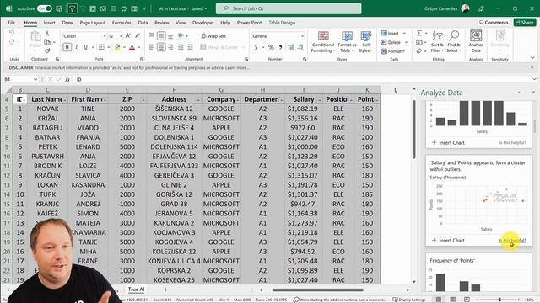This screenshot has width=540, height=303.
Task: Click inside the Search box
Action: tap(289, 8)
